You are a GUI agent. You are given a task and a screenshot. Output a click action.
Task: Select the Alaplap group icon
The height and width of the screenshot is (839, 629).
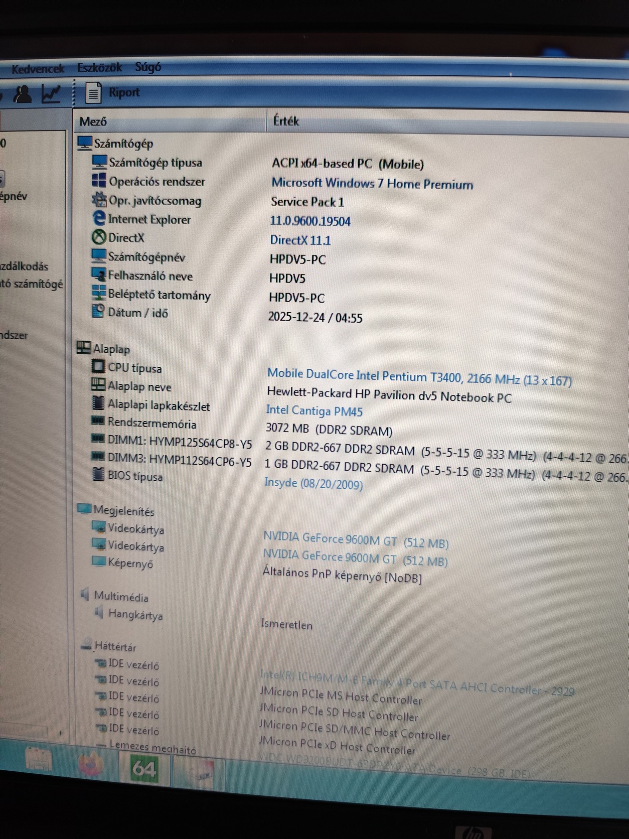click(x=83, y=347)
